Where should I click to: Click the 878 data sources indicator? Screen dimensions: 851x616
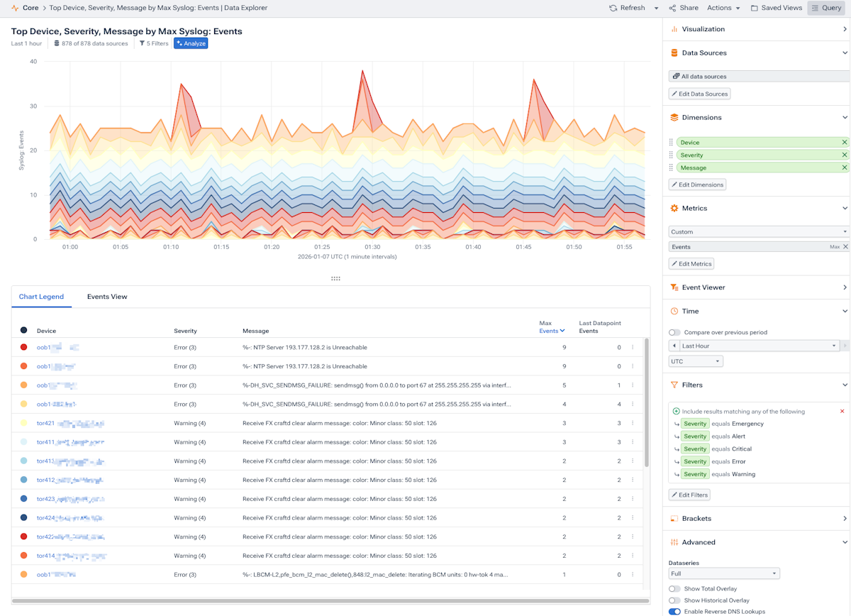91,43
